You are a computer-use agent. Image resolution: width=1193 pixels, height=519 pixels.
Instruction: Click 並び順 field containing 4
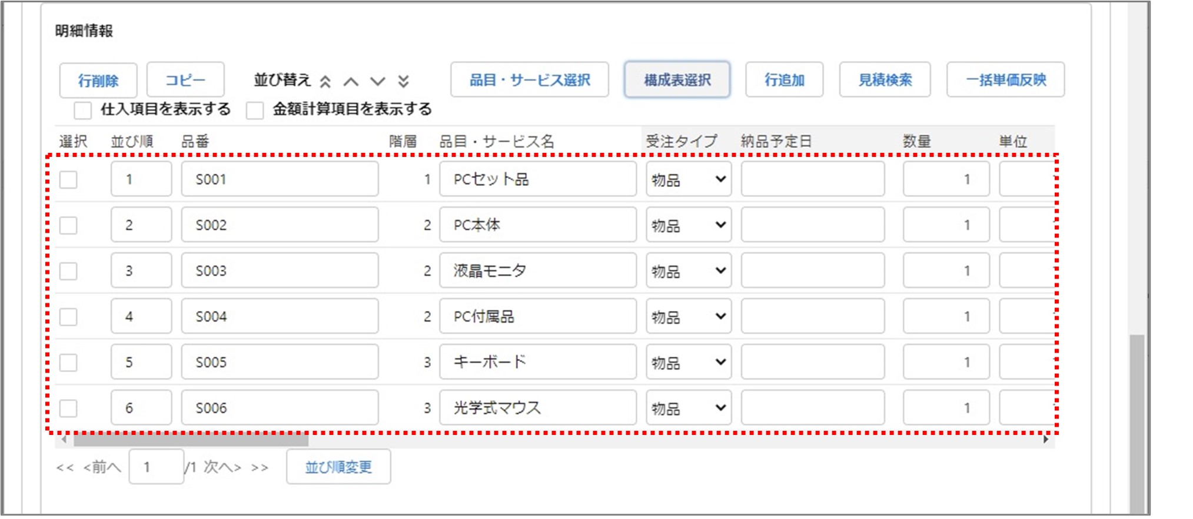pos(141,317)
